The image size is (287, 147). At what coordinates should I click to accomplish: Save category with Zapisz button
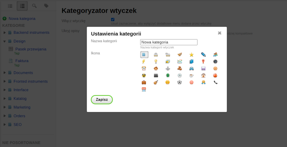pyautogui.click(x=102, y=100)
